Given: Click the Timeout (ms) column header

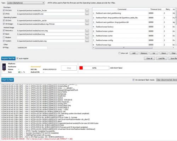Looking at the screenshot, I should 156,9.
